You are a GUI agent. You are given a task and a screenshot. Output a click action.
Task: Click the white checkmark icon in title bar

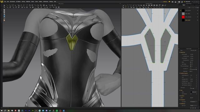click(182, 2)
